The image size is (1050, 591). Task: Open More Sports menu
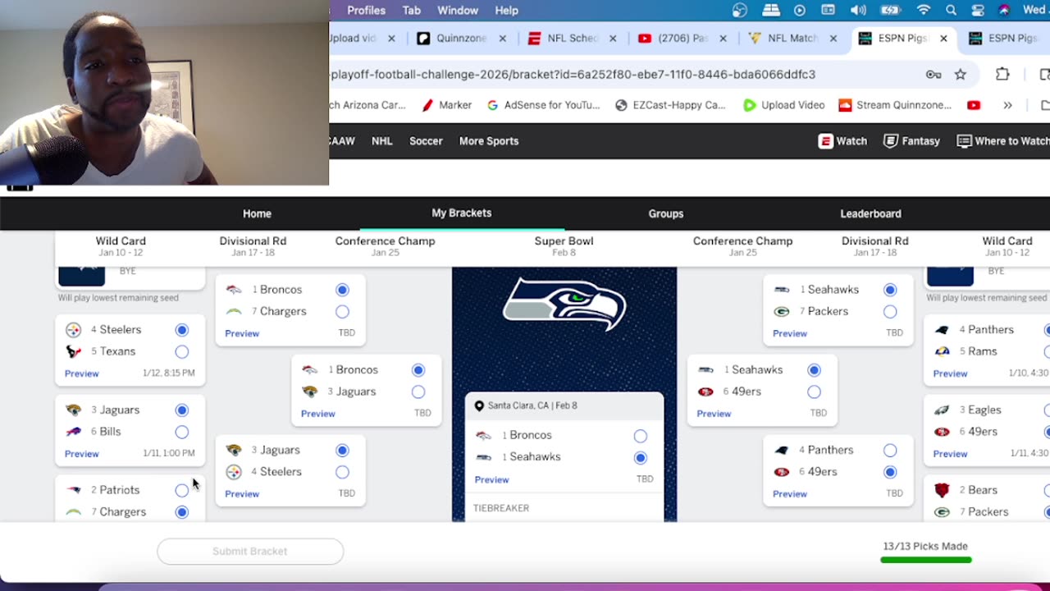(x=489, y=141)
